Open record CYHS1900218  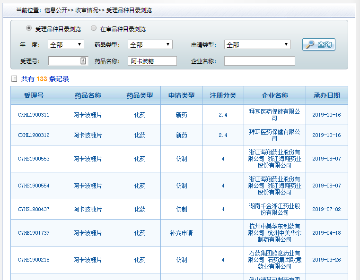34,260
